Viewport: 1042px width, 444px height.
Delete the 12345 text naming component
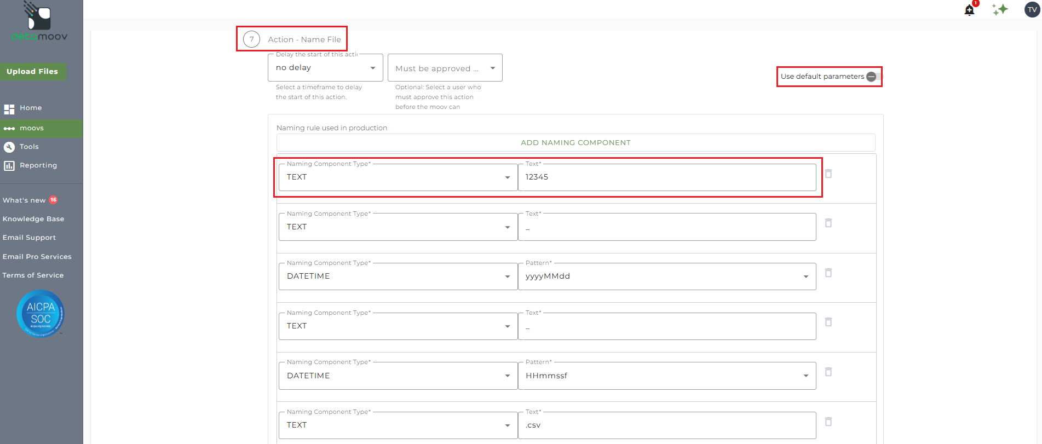click(x=828, y=174)
